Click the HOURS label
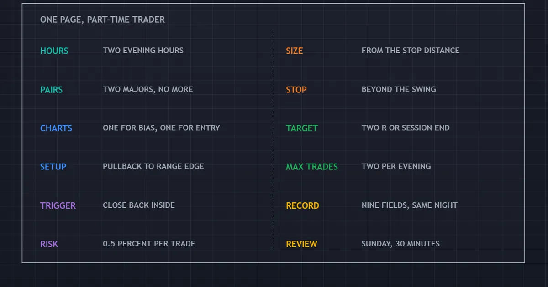Viewport: 548px width, 287px height. point(54,51)
